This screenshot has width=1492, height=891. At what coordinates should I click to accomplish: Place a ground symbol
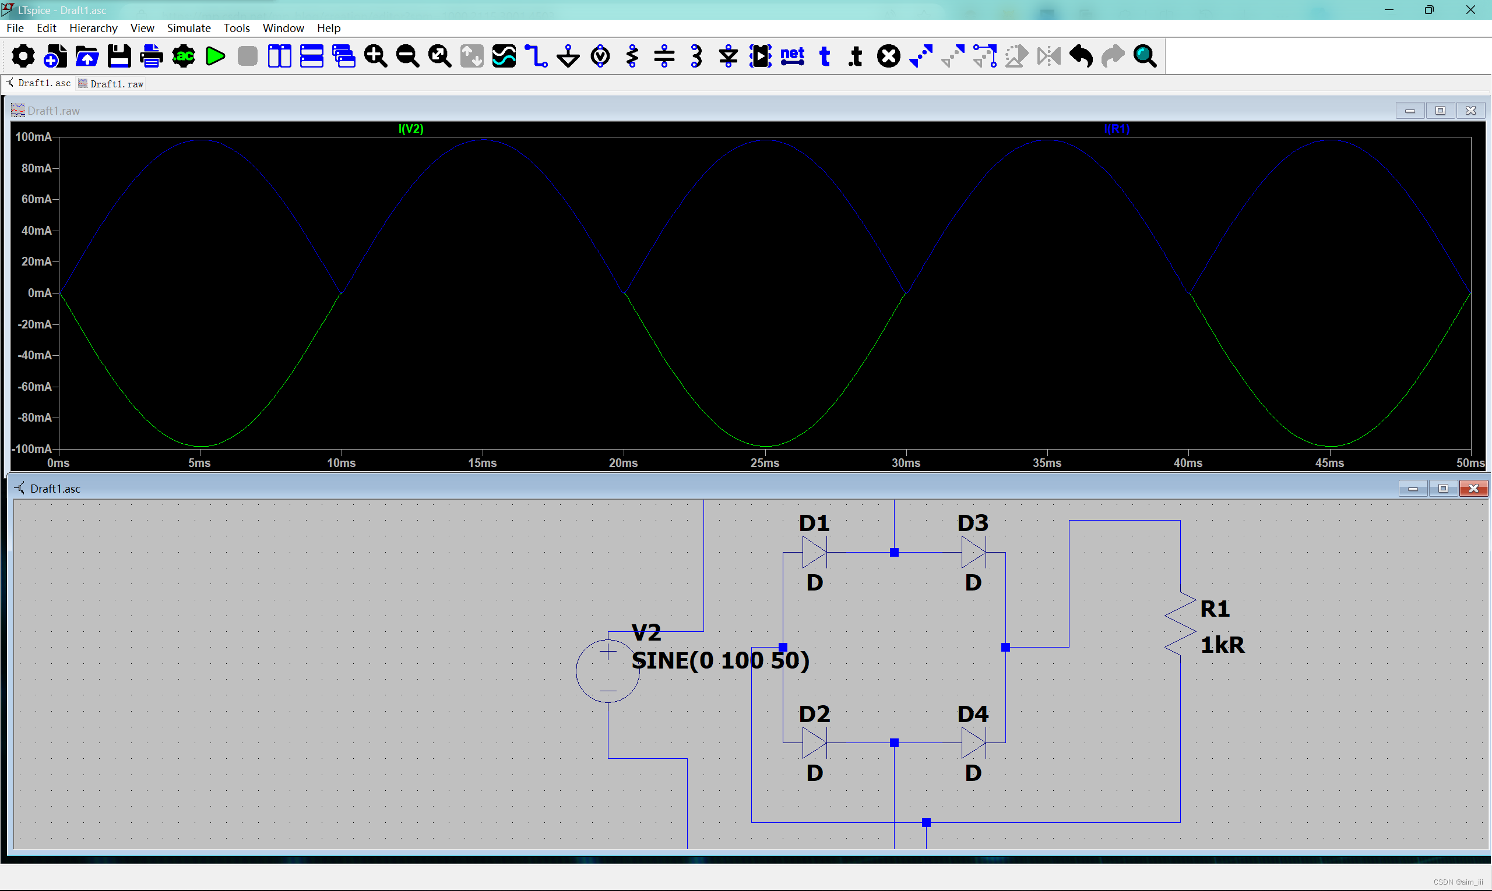coord(568,56)
